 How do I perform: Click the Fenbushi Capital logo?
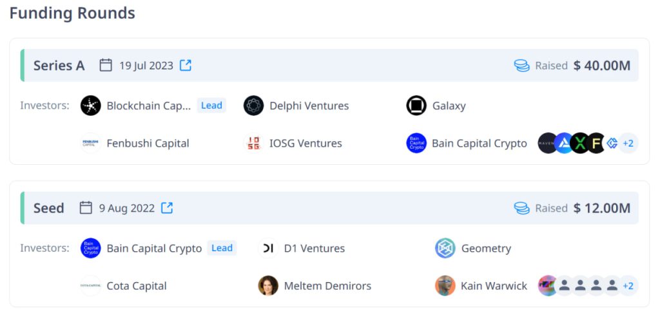pyautogui.click(x=91, y=144)
